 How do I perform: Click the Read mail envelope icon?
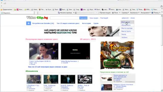coord(99,13)
